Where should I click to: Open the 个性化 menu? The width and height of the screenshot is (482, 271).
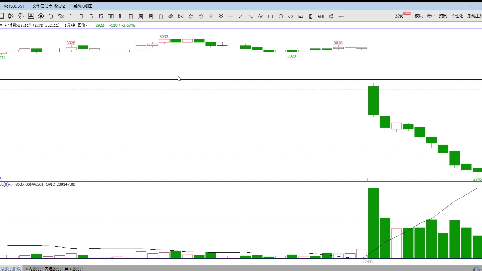(457, 16)
